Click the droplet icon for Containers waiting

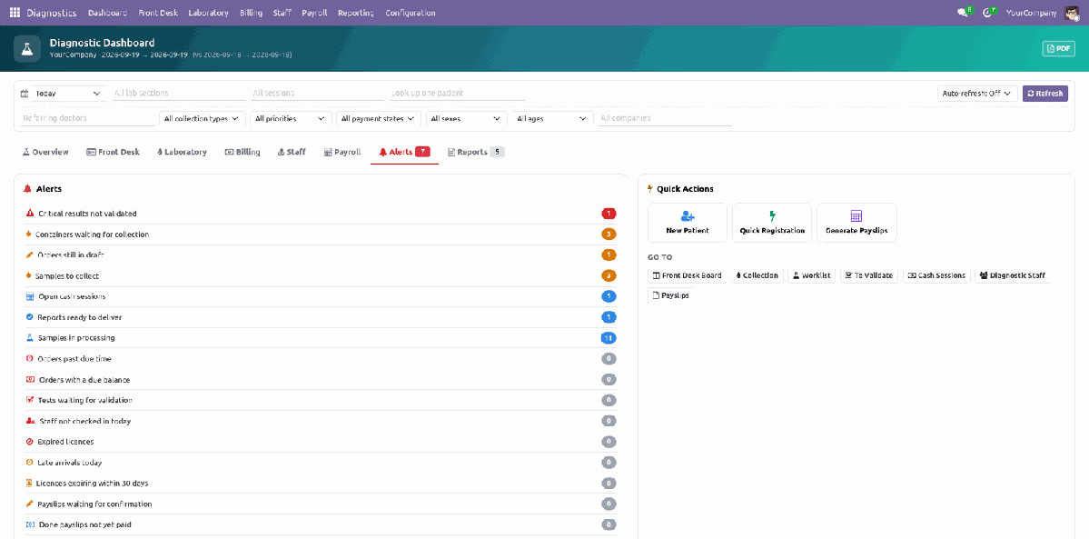point(28,235)
